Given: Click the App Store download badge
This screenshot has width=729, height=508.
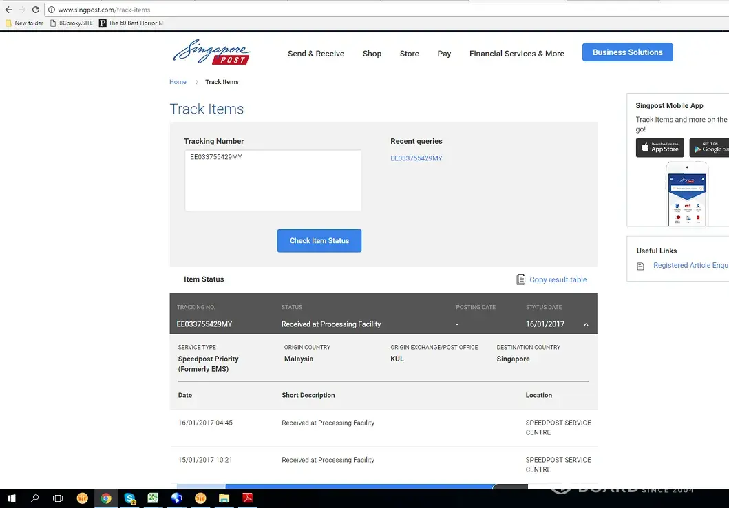Looking at the screenshot, I should click(659, 147).
